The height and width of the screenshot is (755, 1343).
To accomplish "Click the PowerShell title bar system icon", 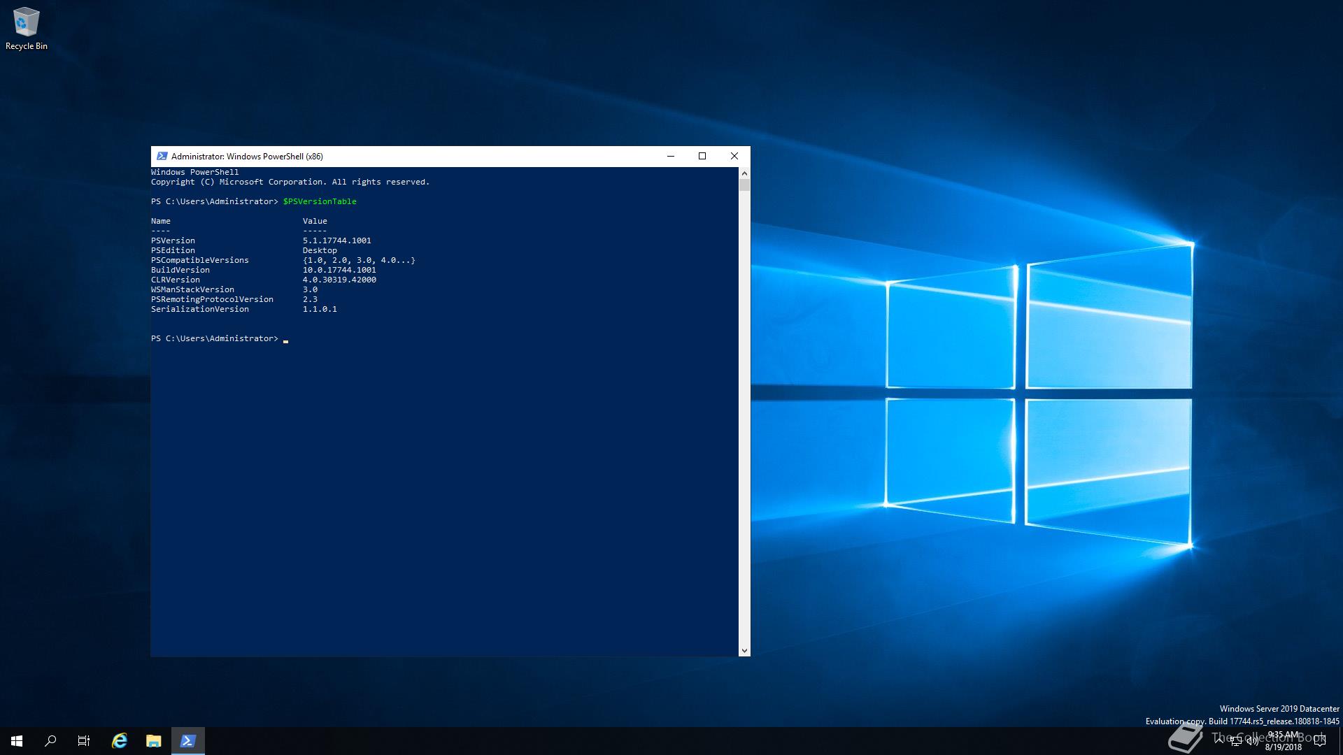I will [x=162, y=156].
